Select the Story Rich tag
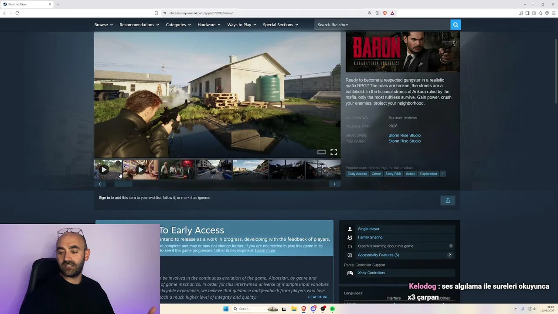The width and height of the screenshot is (558, 314). (393, 174)
